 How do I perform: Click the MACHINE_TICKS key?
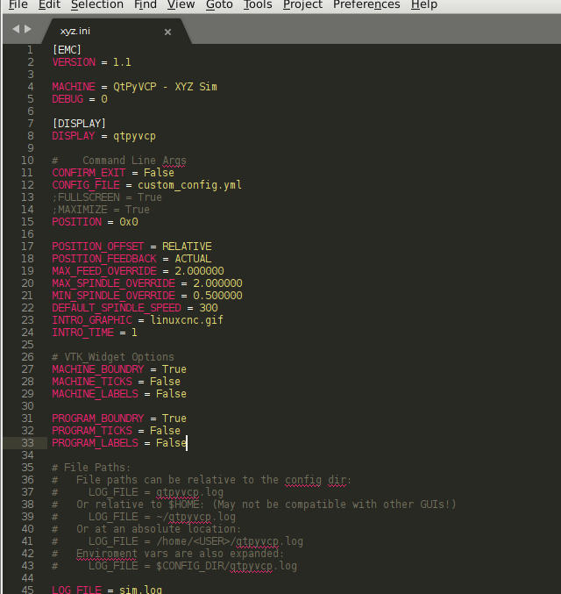(92, 382)
